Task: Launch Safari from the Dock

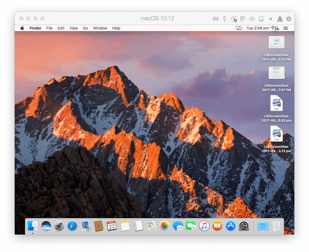Action: 72,226
